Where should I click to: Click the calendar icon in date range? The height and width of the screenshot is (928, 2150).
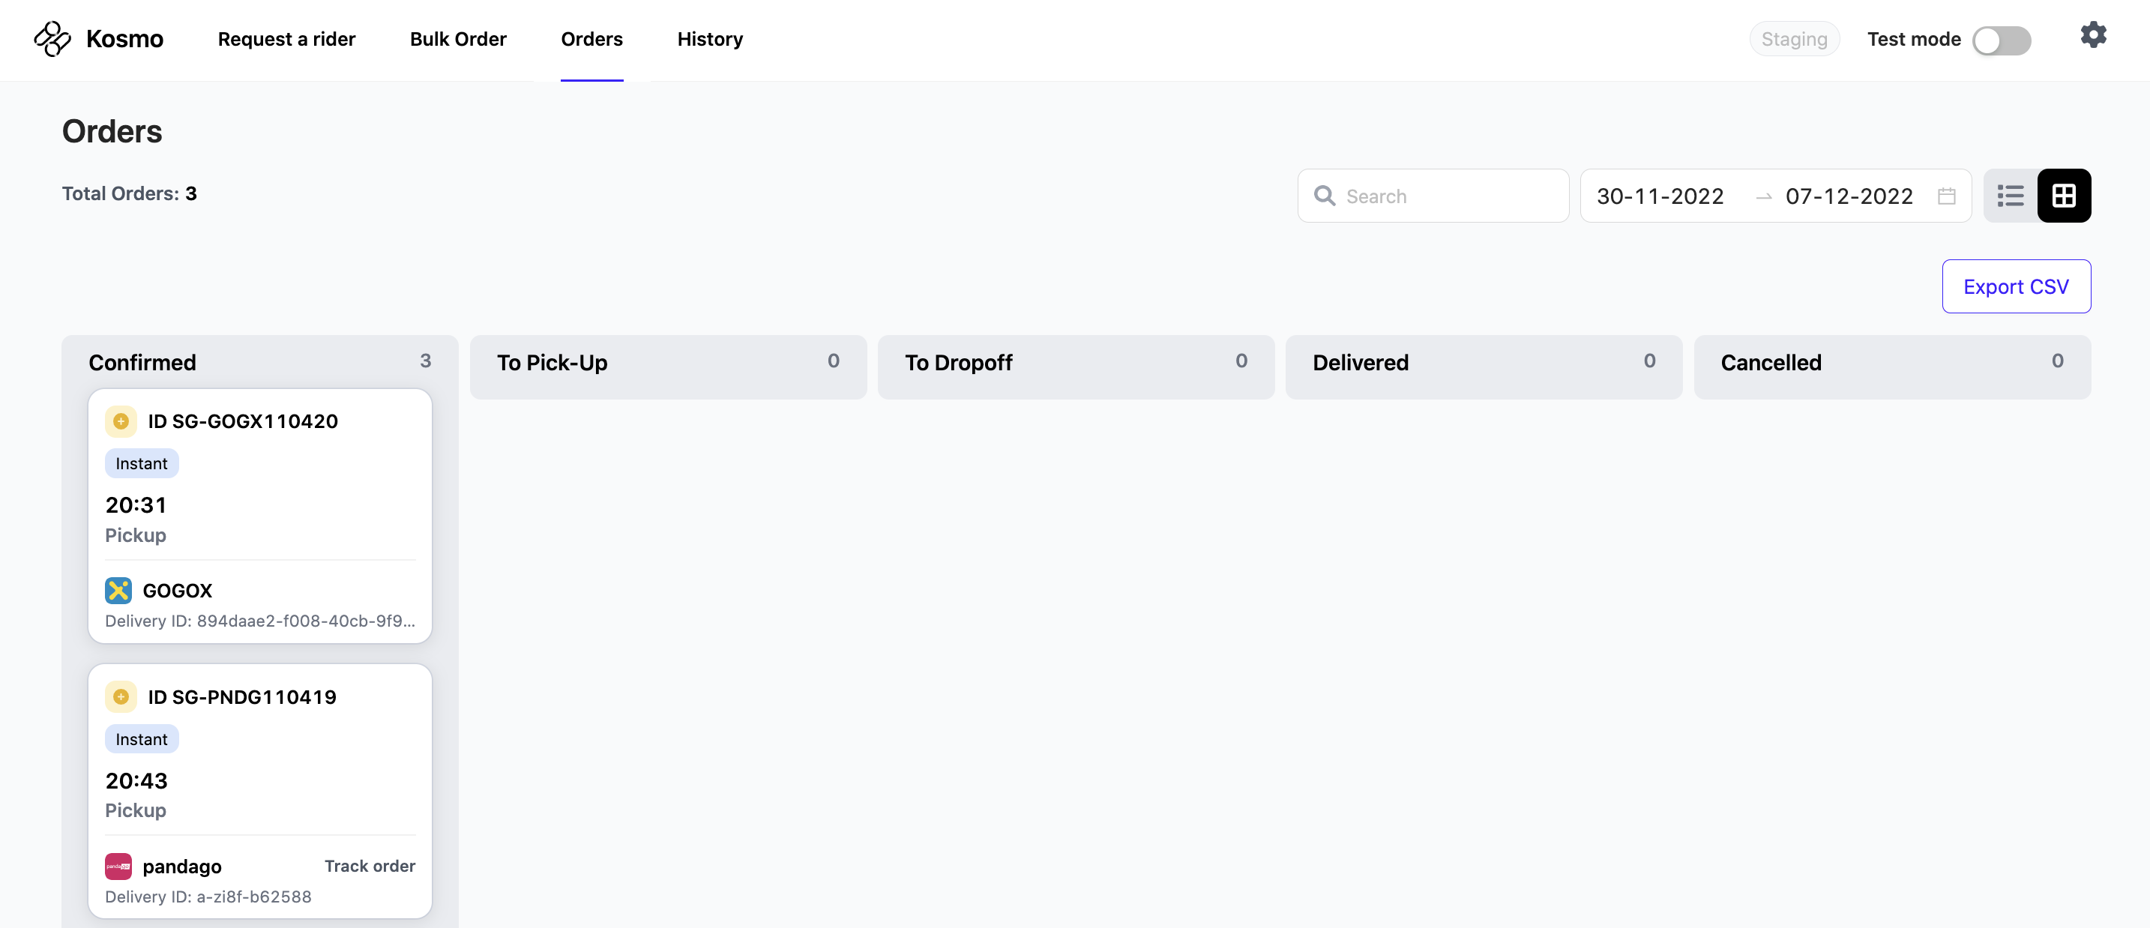point(1946,196)
